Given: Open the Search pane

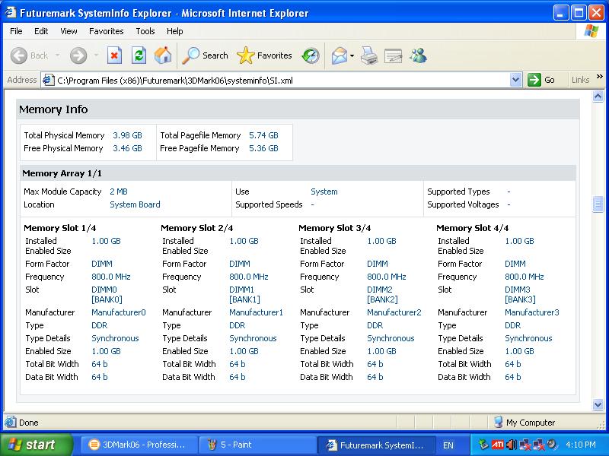Looking at the screenshot, I should point(206,55).
